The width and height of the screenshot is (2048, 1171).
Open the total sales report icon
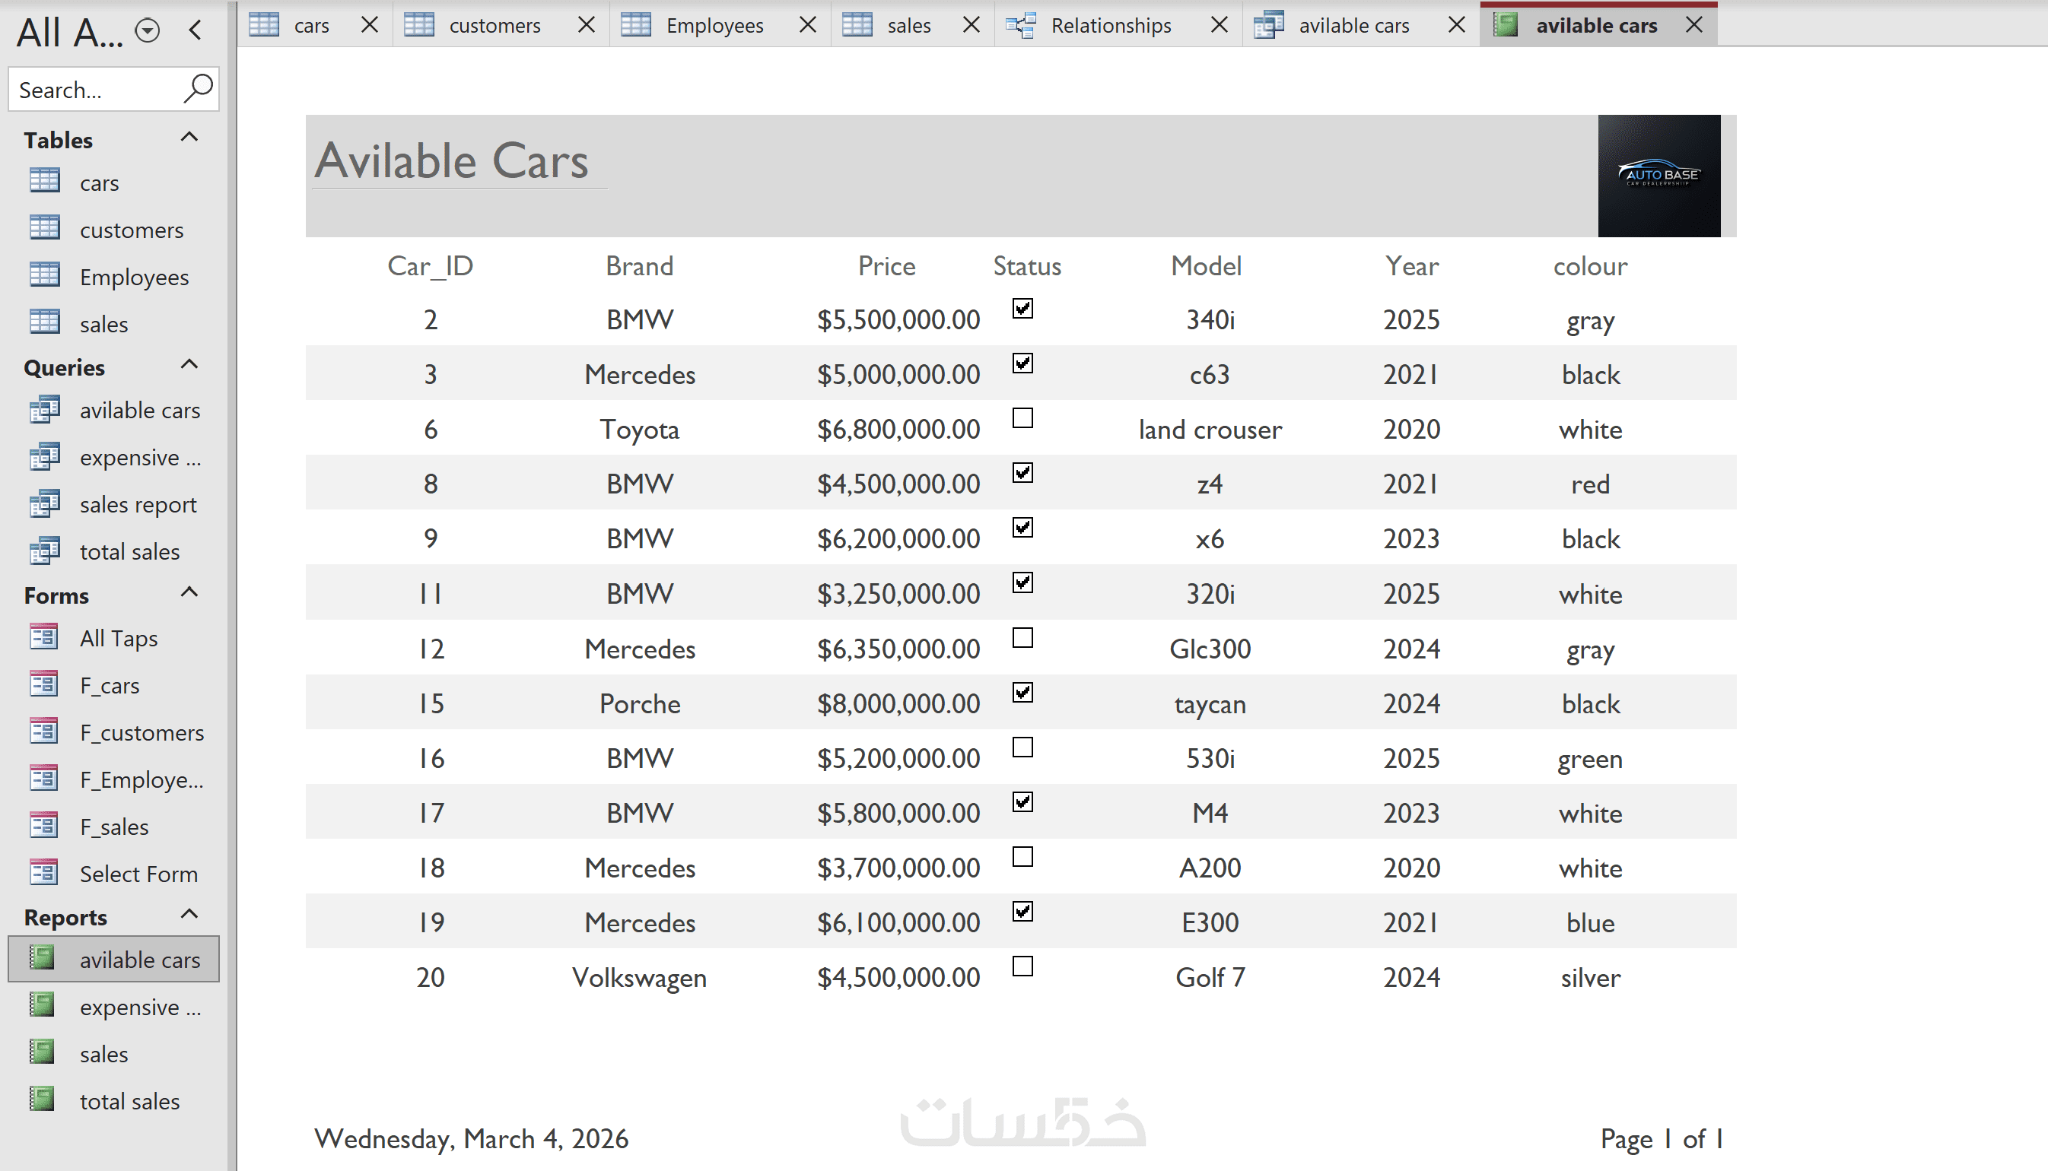(43, 1100)
